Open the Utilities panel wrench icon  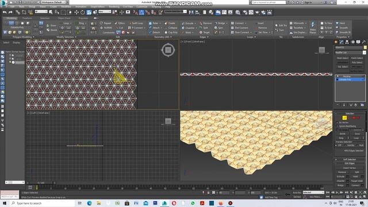[364, 42]
